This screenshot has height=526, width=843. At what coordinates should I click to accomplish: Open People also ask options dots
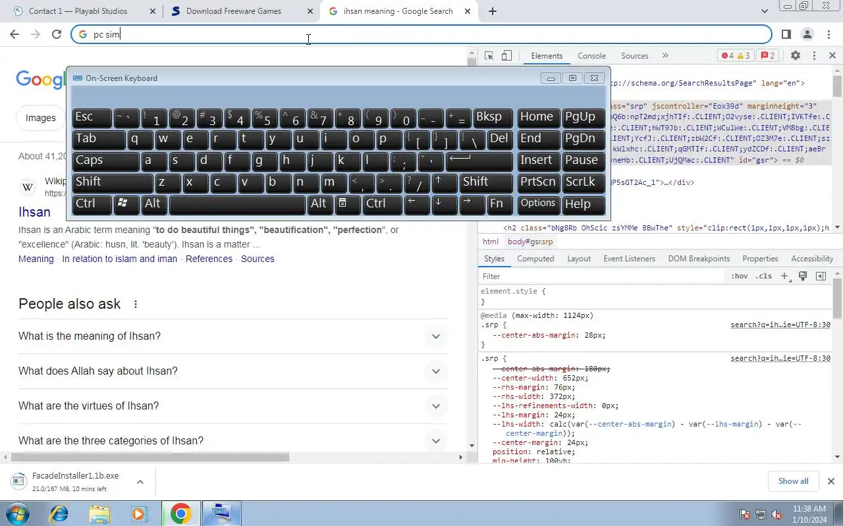136,304
